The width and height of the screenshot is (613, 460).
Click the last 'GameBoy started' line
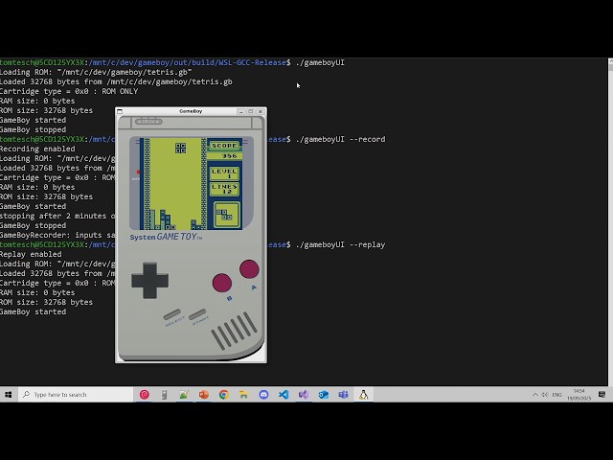[x=34, y=311]
